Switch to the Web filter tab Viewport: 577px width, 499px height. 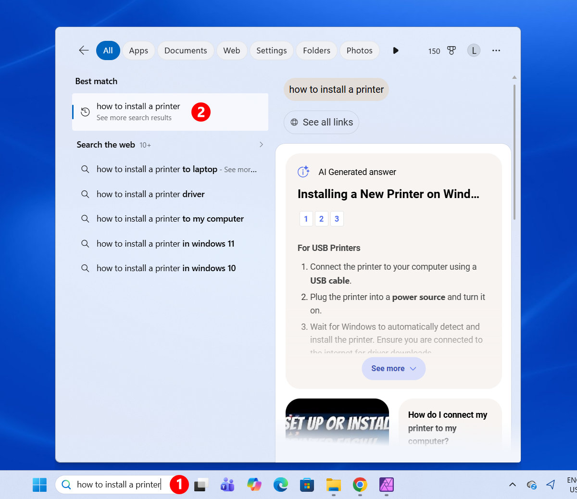point(232,50)
